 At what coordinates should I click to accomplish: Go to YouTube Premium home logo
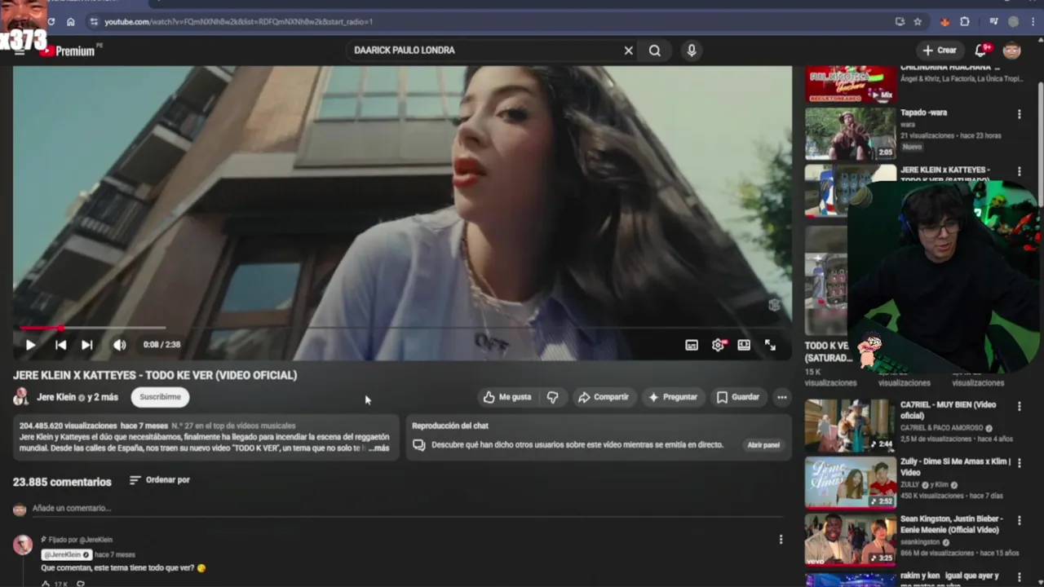[69, 51]
